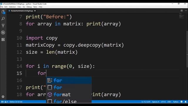Split the editor with the top-right icon

(182, 11)
